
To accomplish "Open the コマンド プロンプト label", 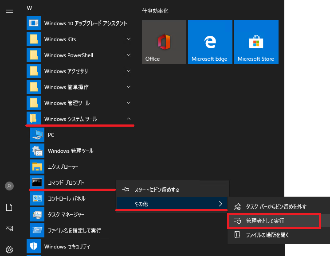I will pos(66,182).
